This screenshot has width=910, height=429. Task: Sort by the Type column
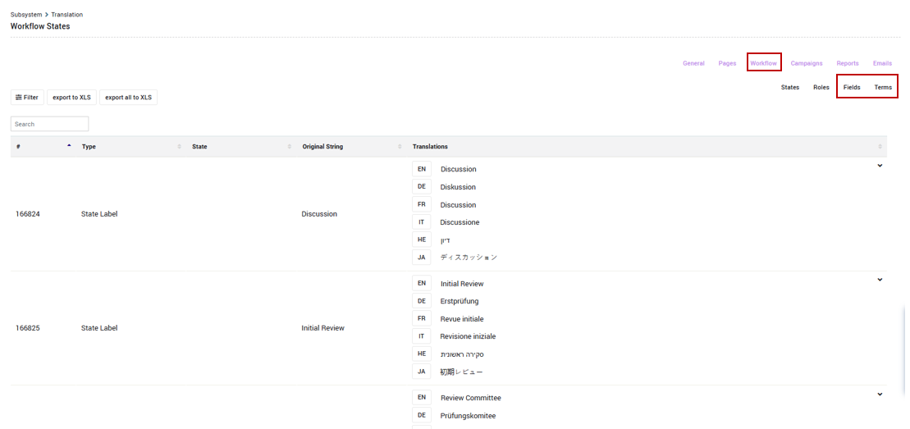pyautogui.click(x=131, y=146)
